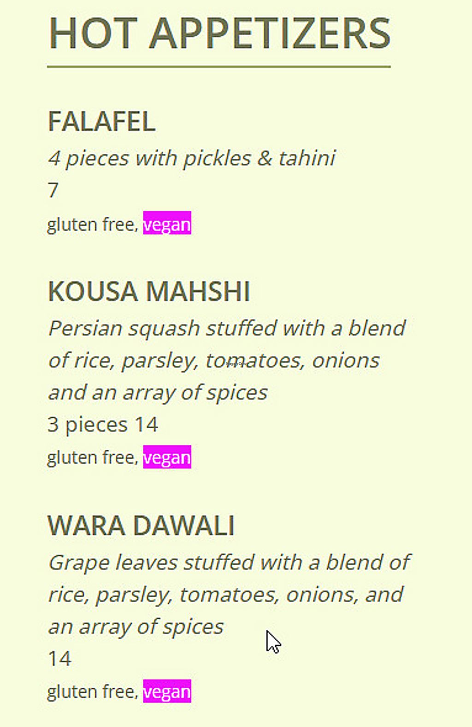This screenshot has height=727, width=472.
Task: Select gluten free label under Kousa Mahshi
Action: tap(92, 457)
